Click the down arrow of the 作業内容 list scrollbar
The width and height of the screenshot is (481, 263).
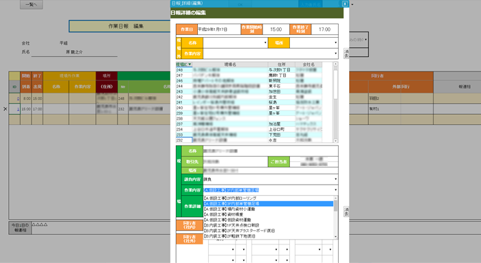[335, 236]
